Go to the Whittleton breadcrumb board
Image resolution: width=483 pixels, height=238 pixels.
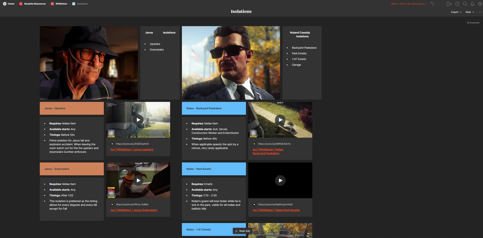(x=61, y=4)
